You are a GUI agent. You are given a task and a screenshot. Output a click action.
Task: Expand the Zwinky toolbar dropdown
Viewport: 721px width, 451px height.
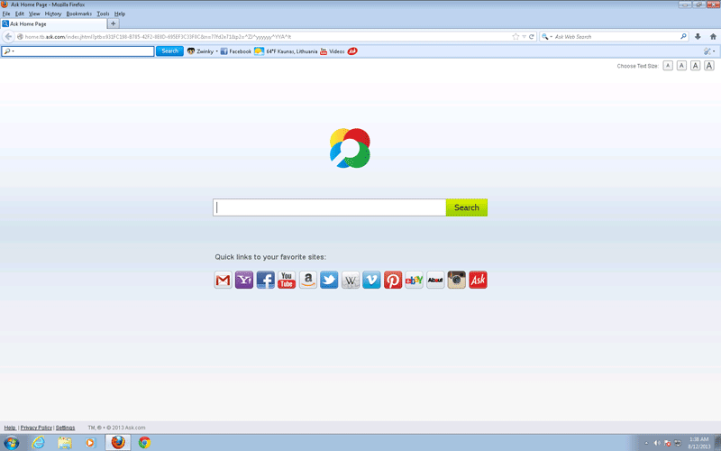tap(216, 51)
